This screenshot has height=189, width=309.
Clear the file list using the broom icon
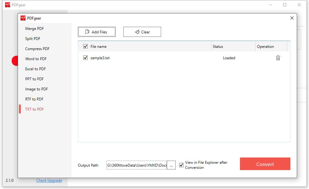[x=137, y=31]
